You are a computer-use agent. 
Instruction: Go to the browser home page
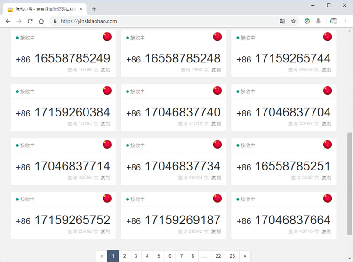pyautogui.click(x=41, y=21)
